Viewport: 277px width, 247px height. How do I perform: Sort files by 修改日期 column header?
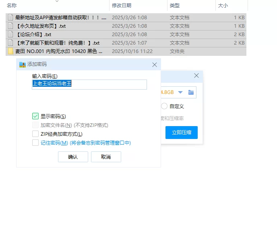pos(122,6)
